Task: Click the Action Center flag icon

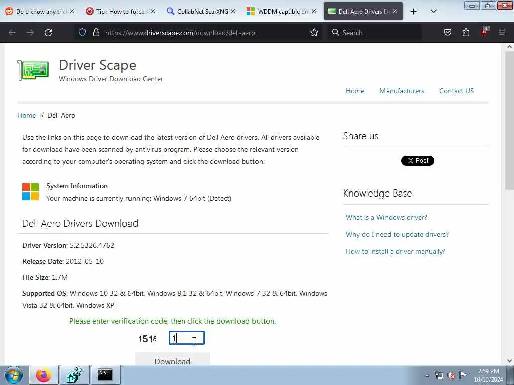Action: [x=463, y=375]
